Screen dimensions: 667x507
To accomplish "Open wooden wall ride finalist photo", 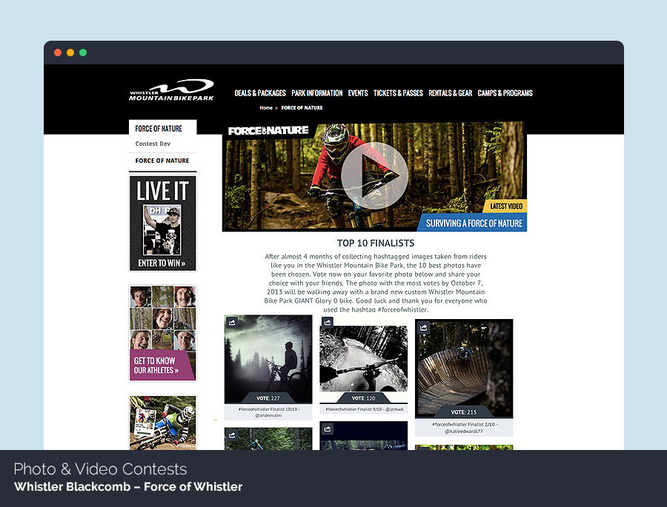I will coord(464,369).
